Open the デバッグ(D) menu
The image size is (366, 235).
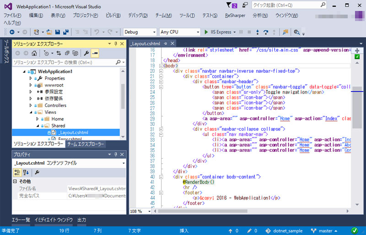click(138, 16)
